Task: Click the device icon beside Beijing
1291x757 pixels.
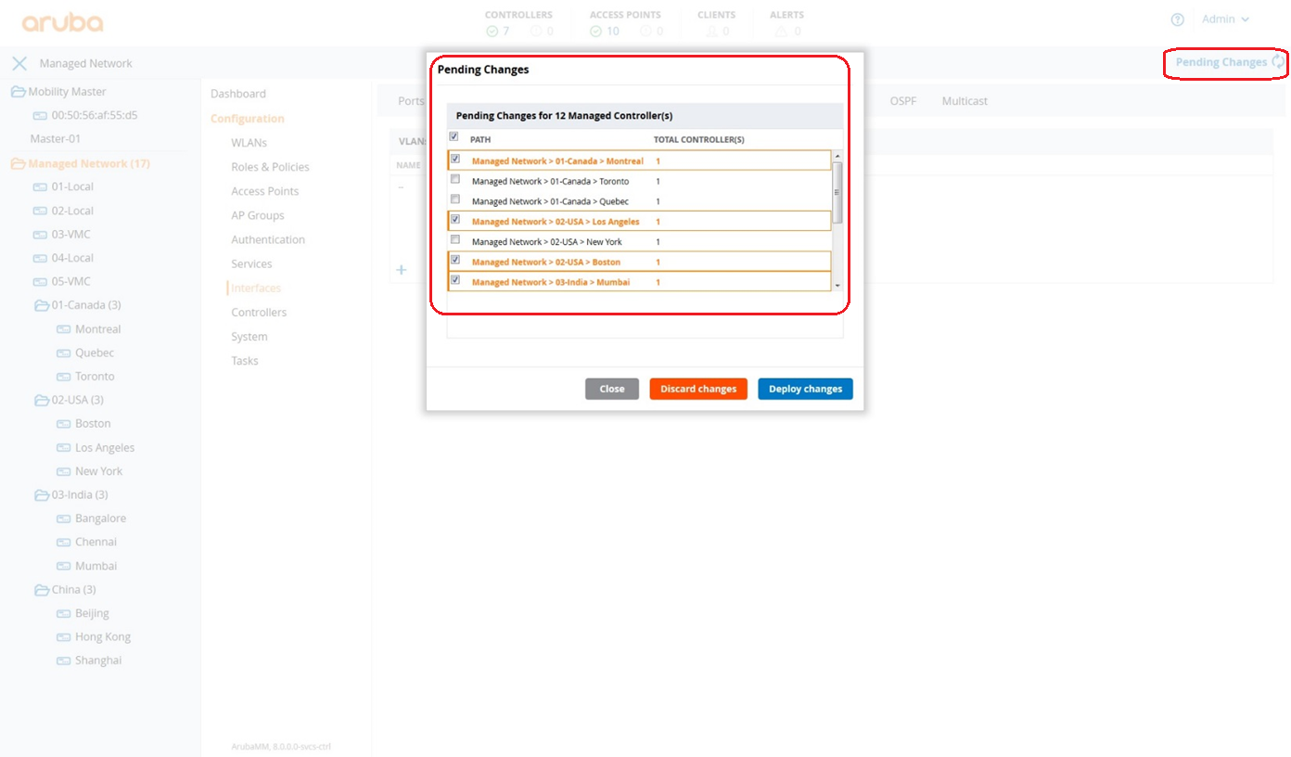Action: (x=63, y=613)
